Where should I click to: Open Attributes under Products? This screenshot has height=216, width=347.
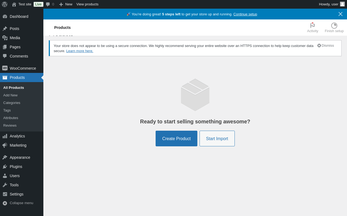(11, 118)
